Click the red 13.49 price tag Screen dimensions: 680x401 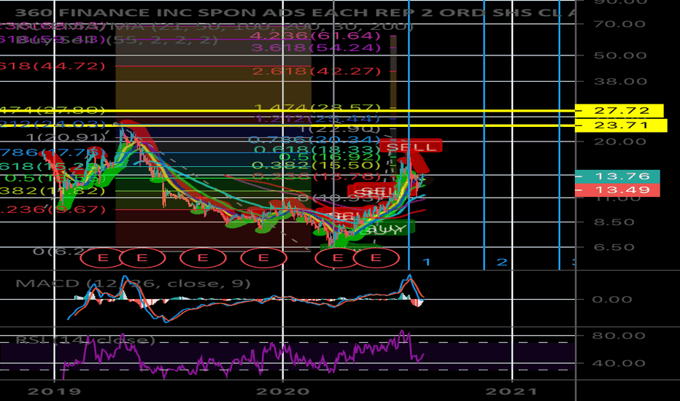617,190
